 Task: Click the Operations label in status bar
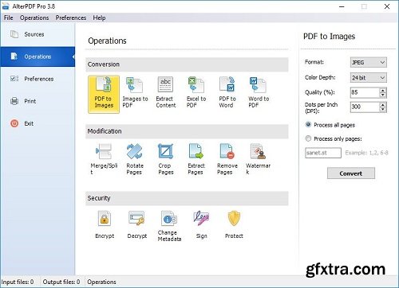(101, 282)
